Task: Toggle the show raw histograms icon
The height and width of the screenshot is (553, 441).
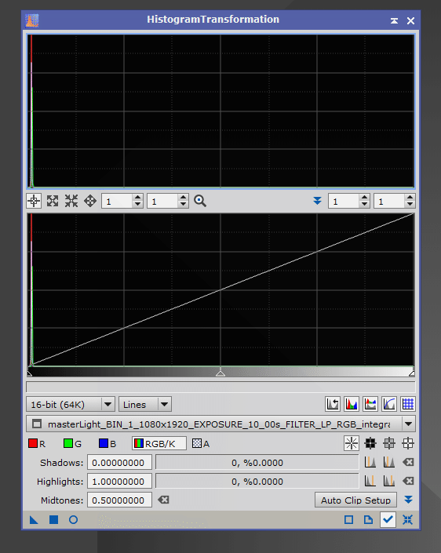Action: tap(352, 404)
